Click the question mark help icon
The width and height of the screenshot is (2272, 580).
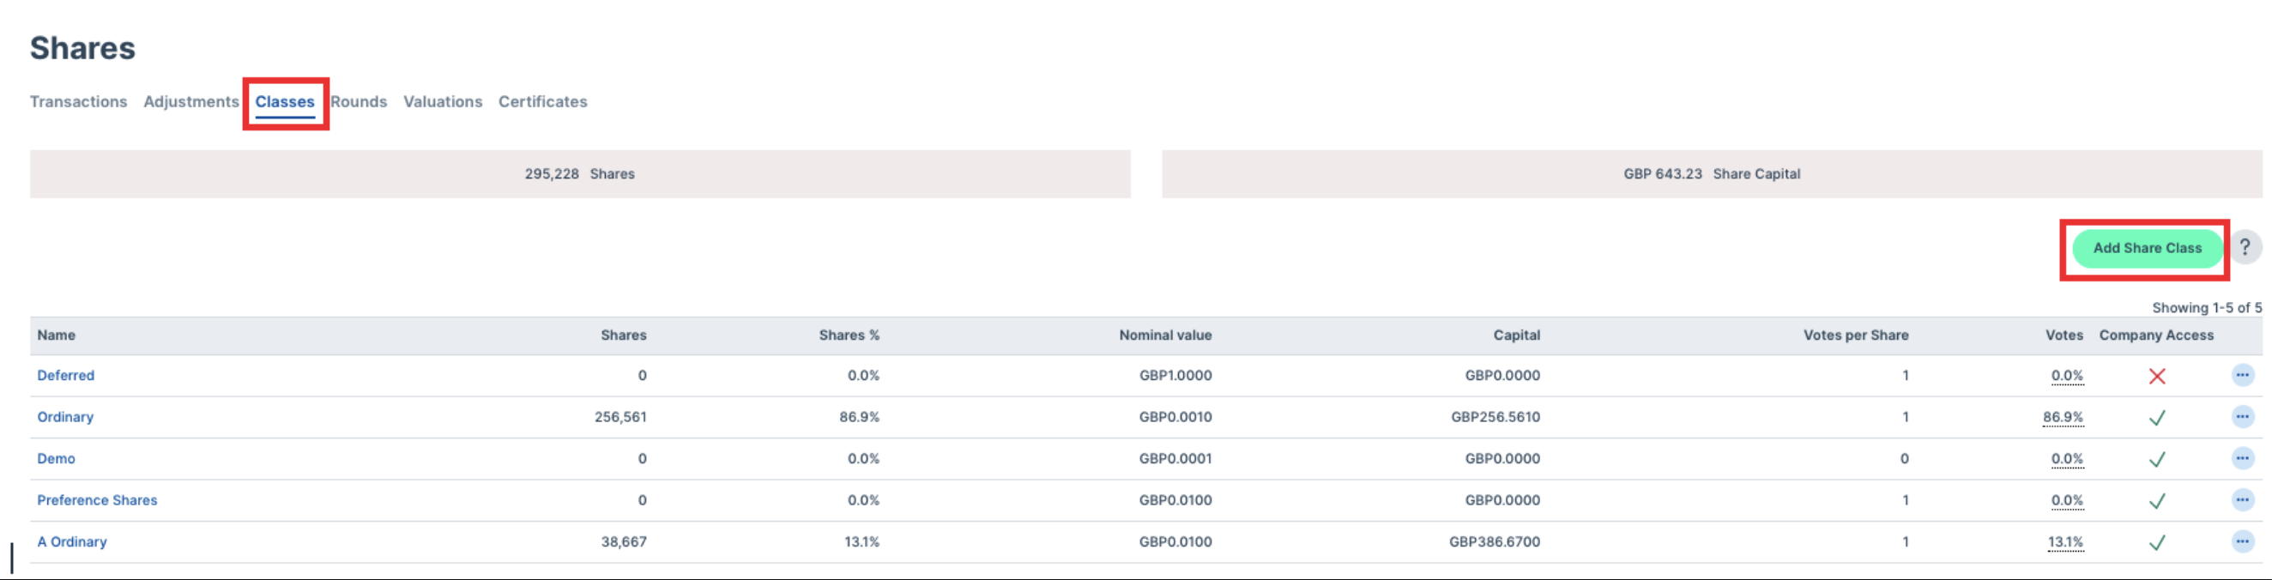coord(2245,248)
